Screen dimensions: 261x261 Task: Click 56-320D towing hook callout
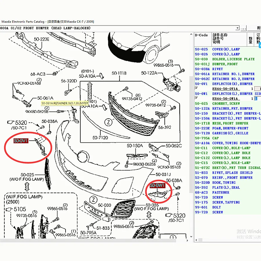pyautogui.click(x=69, y=81)
